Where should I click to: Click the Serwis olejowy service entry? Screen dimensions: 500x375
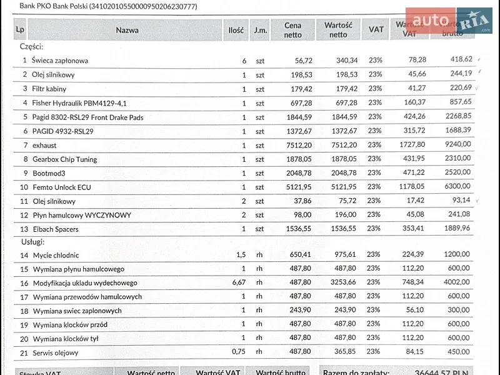(56, 353)
